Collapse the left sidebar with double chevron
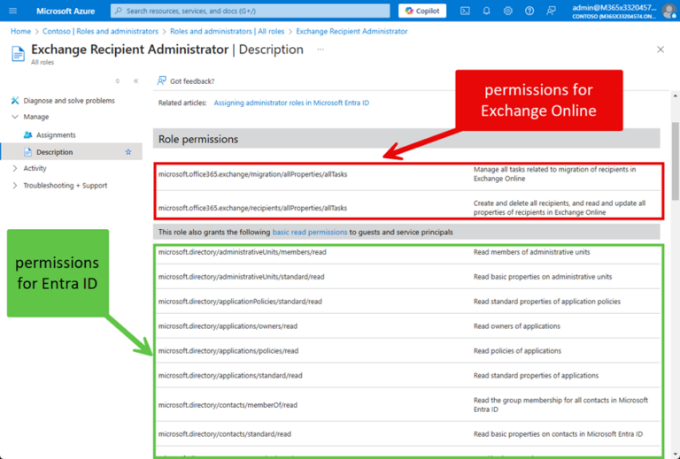Viewport: 680px width, 459px height. tap(135, 80)
